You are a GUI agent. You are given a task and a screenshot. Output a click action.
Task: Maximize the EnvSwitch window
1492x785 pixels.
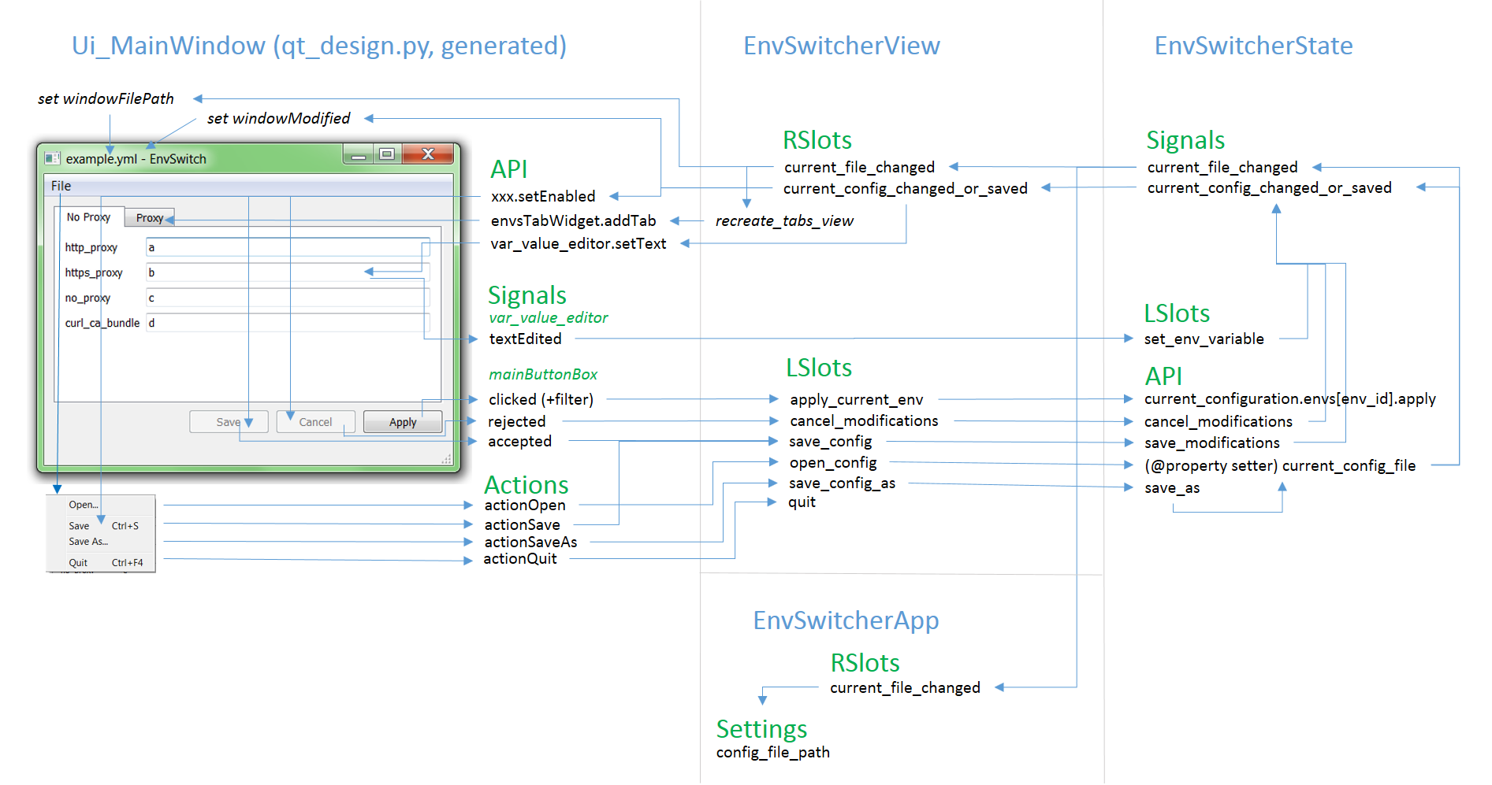click(x=387, y=154)
